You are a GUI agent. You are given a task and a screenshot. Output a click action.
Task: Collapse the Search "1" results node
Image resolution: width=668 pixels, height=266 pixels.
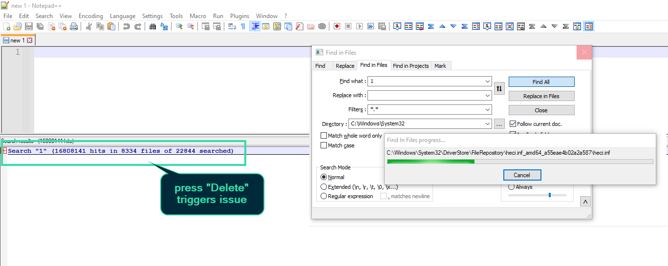pos(4,151)
